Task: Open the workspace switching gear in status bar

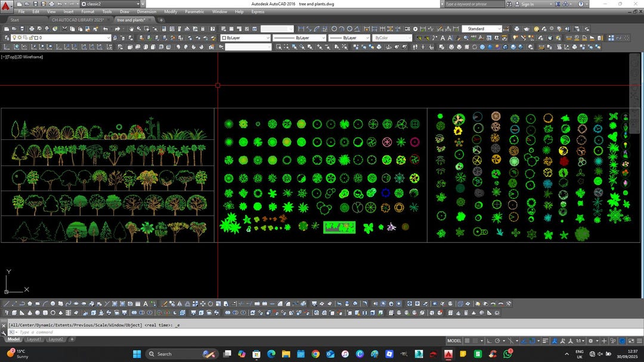Action: 590,341
